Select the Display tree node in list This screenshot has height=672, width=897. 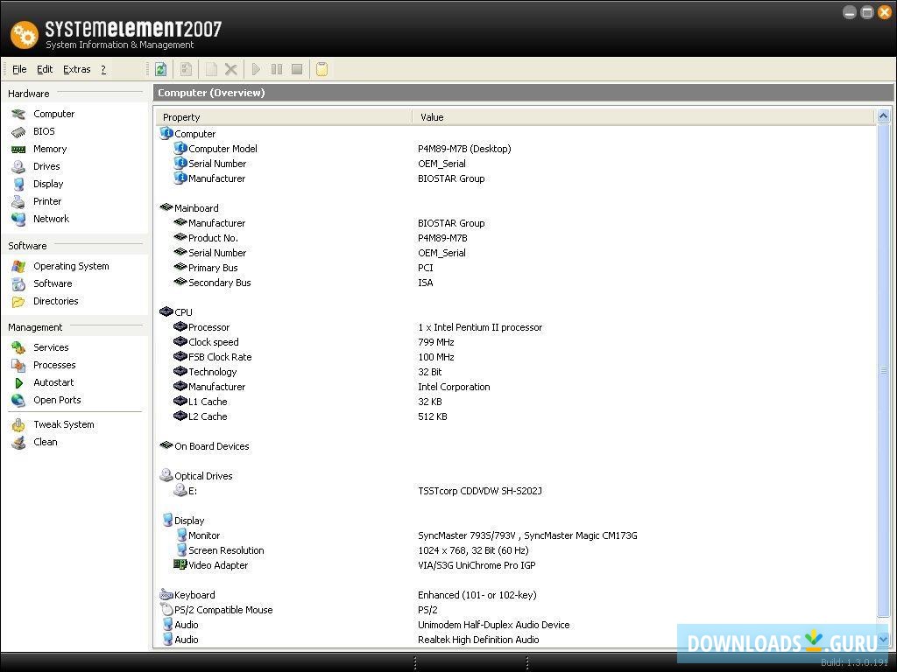click(x=189, y=521)
